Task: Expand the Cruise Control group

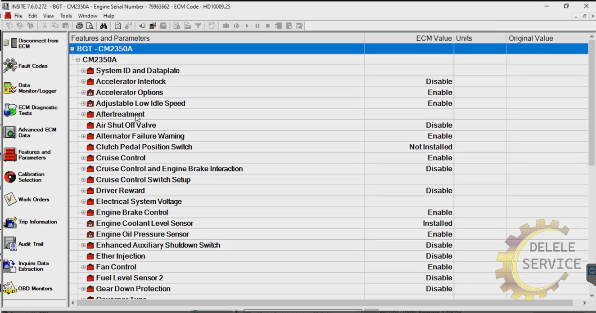Action: pos(83,158)
